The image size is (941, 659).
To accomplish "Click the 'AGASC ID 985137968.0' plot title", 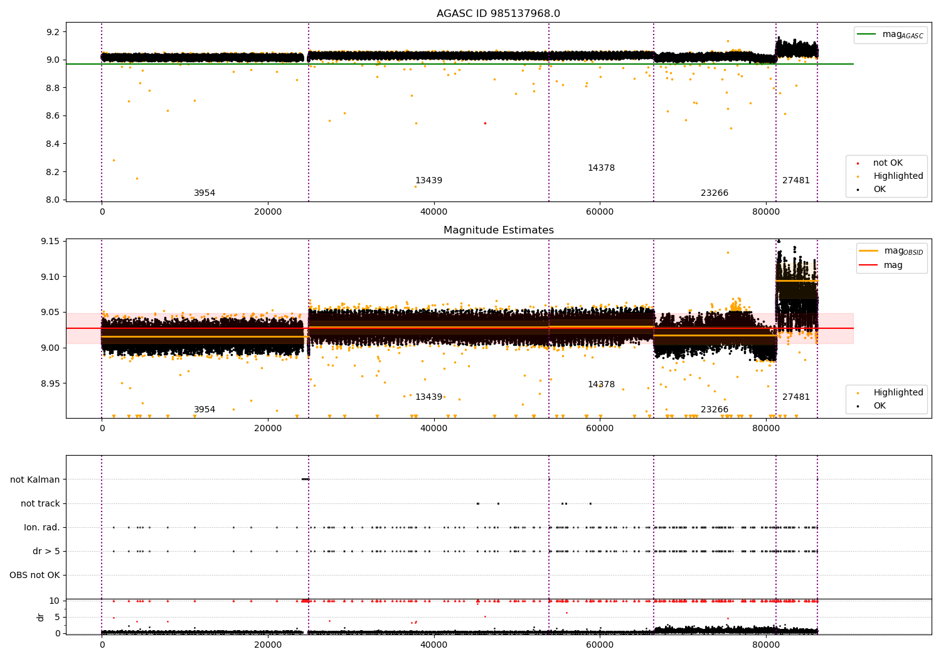I will [x=498, y=14].
